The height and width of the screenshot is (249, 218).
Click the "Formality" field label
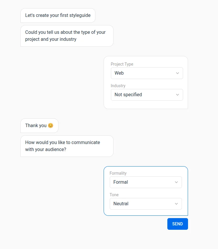coord(118,173)
